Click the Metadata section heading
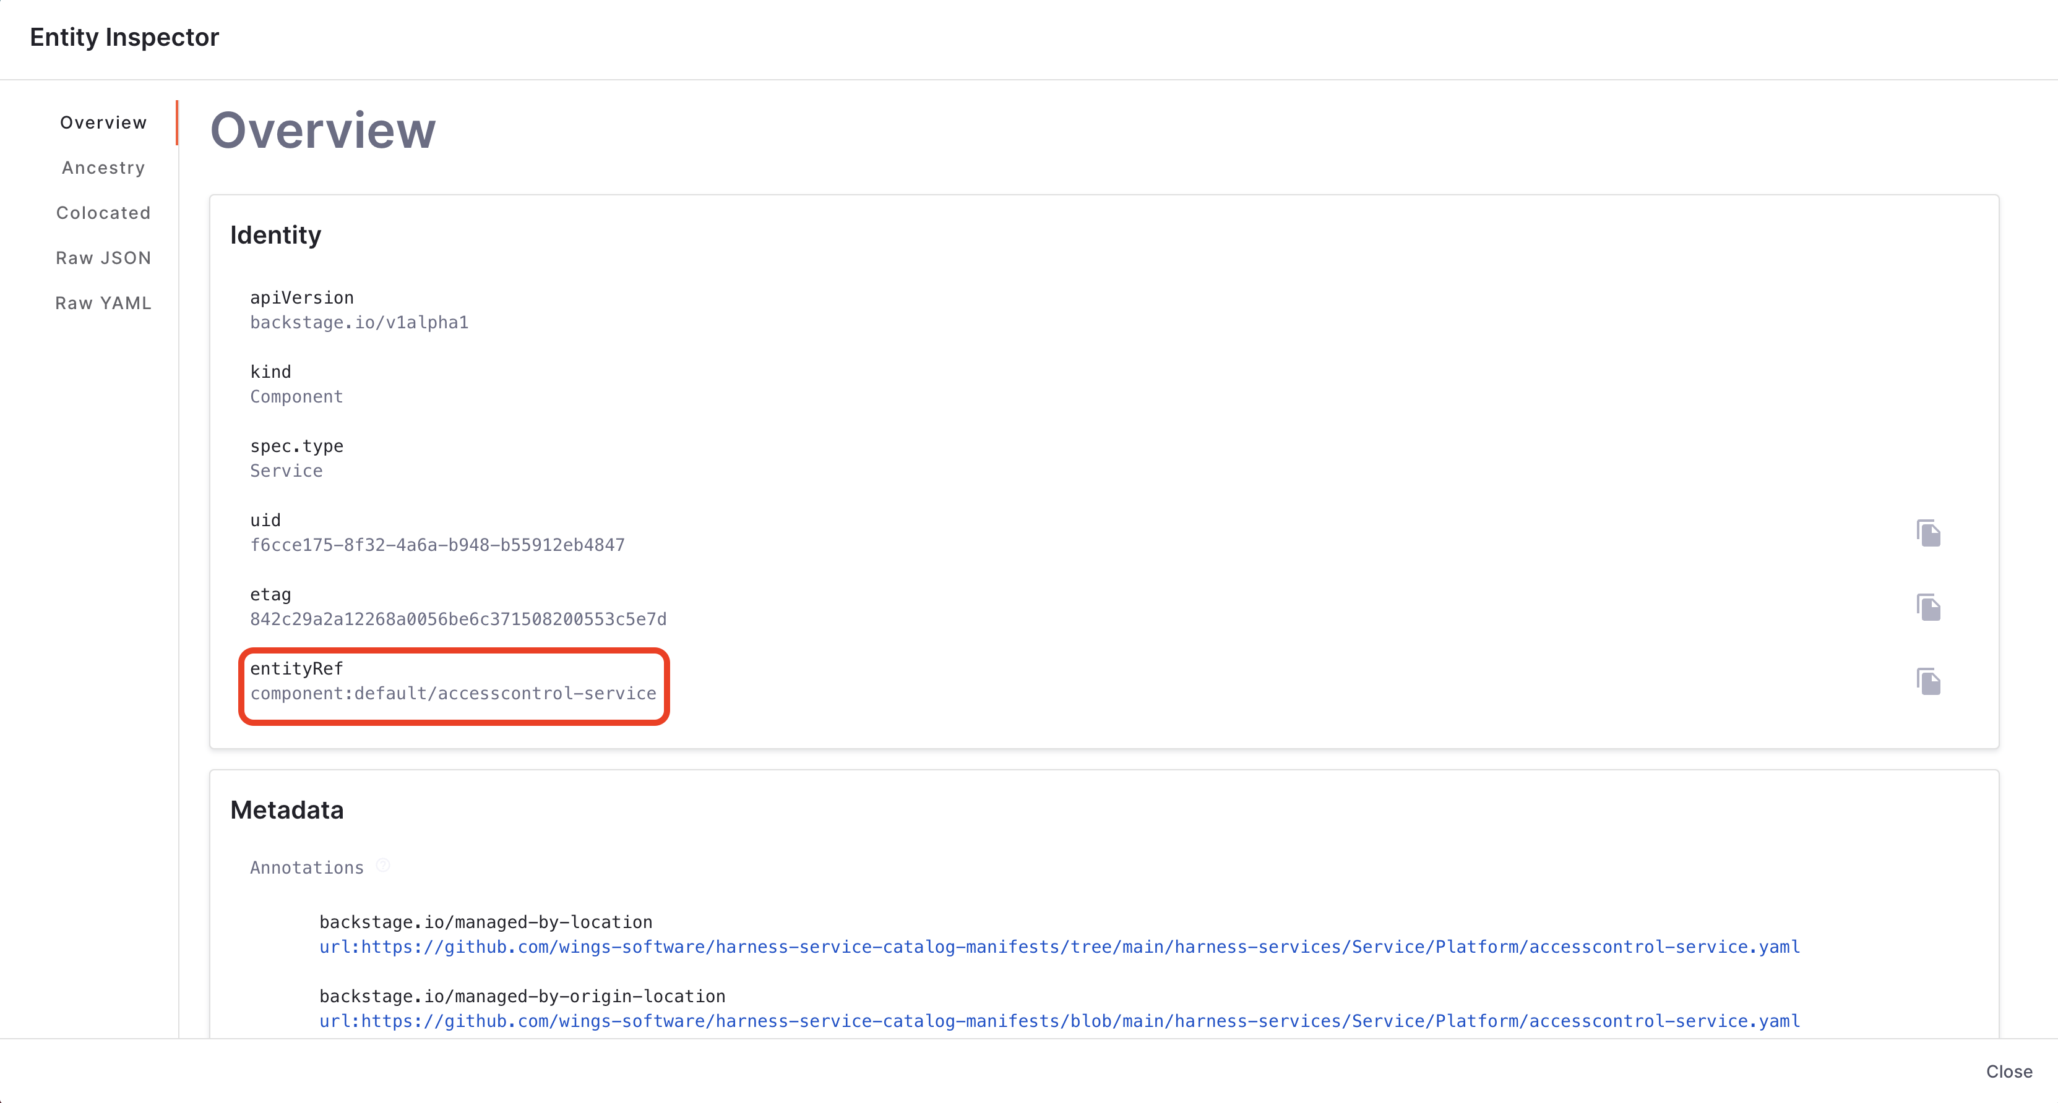 (287, 810)
